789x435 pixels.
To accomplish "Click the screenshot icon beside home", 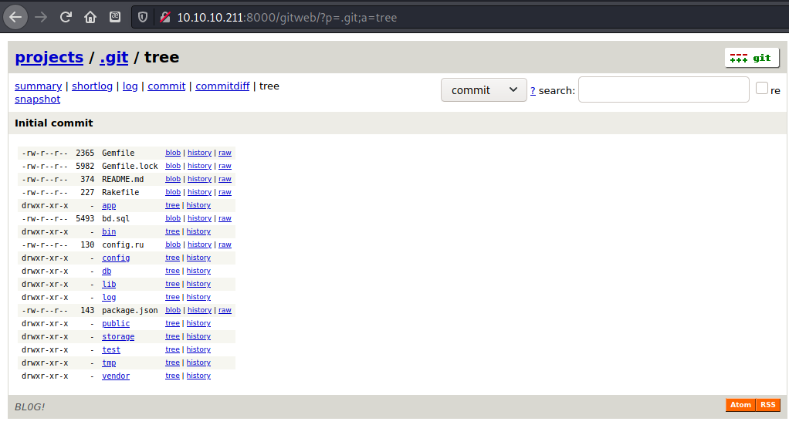I will 115,17.
